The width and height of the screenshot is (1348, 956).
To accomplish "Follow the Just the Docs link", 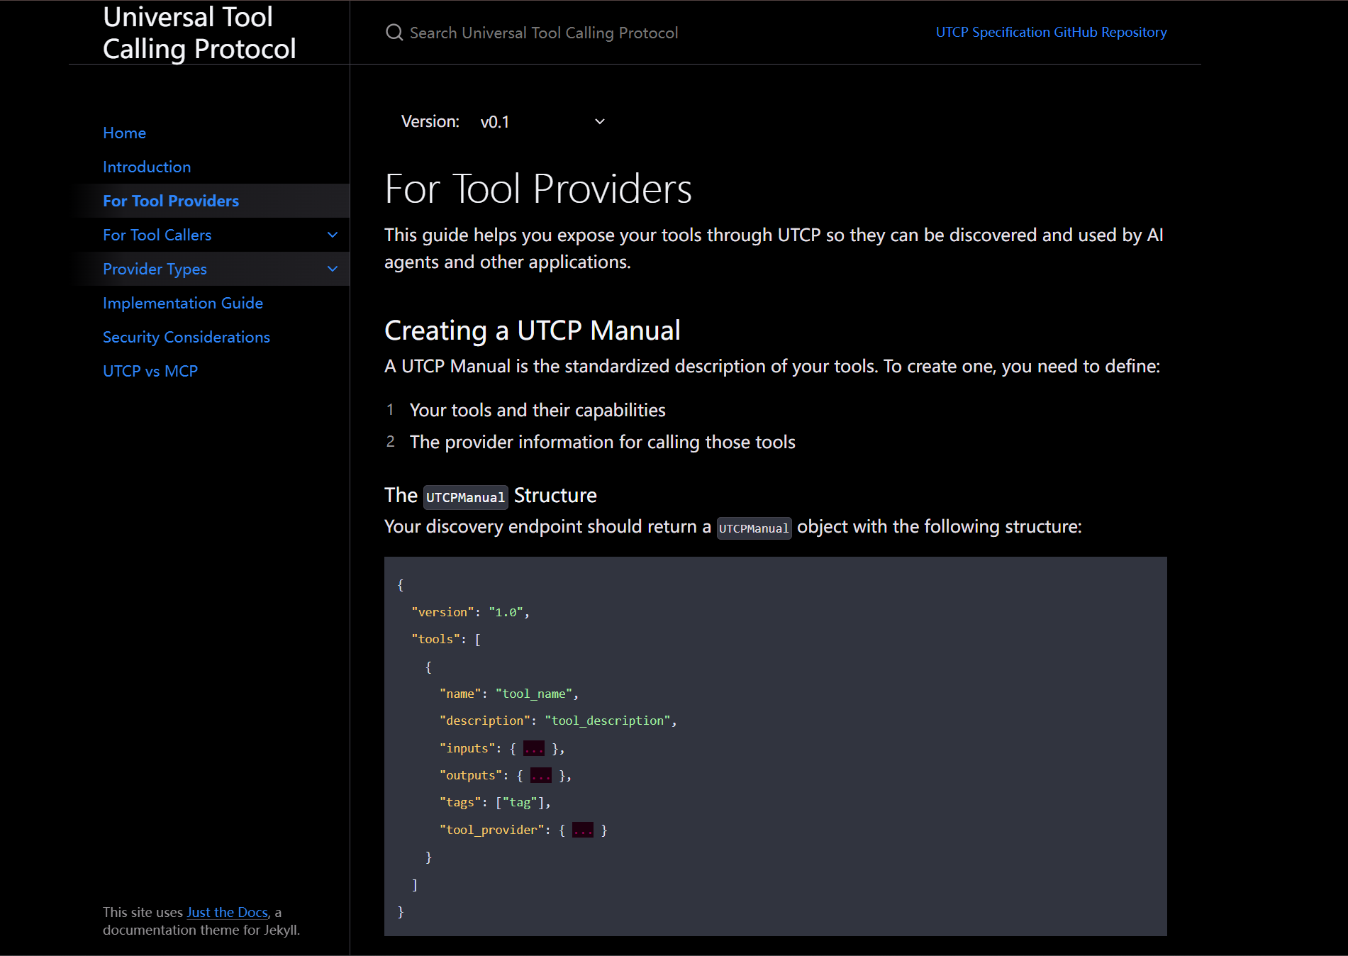I will point(227,912).
